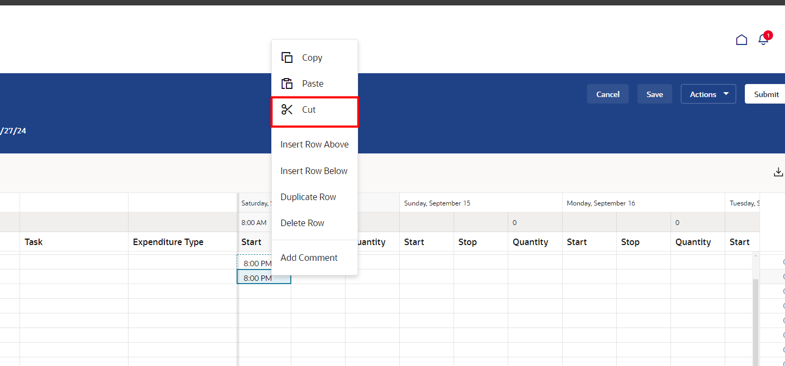Viewport: 785px width, 366px height.
Task: Open the Home page icon
Action: pyautogui.click(x=741, y=39)
